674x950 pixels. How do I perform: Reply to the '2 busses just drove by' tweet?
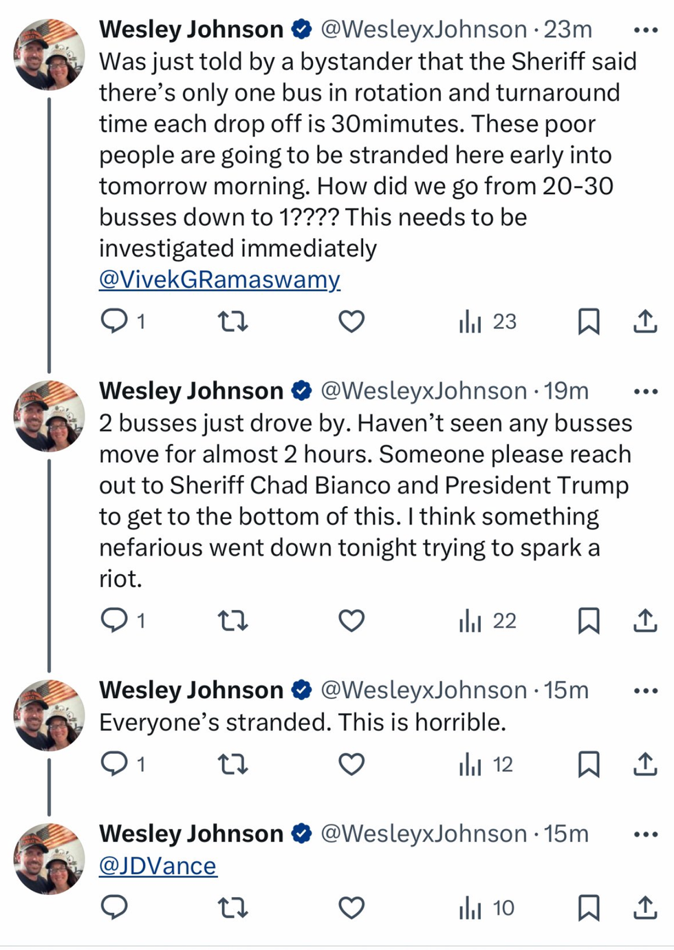click(x=114, y=621)
